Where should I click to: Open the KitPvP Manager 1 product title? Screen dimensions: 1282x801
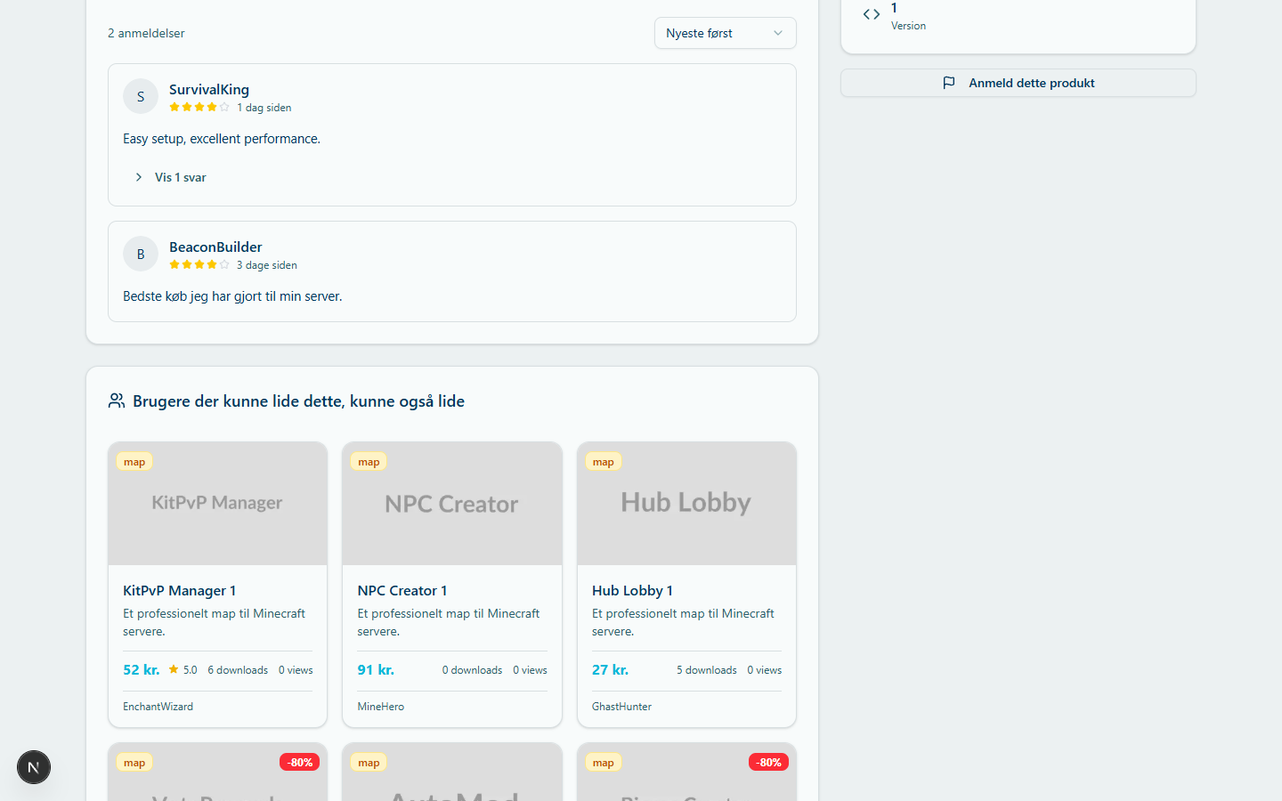[x=180, y=591]
